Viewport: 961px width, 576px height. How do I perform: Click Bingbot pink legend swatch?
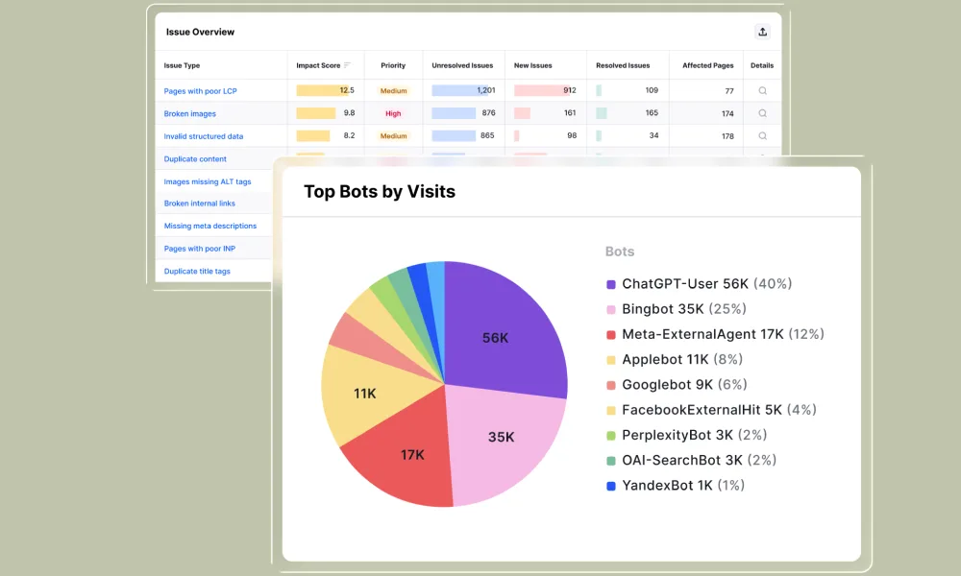(610, 310)
